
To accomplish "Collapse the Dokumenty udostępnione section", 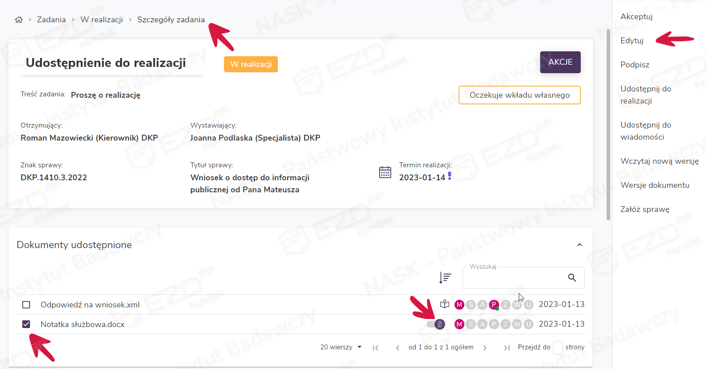I will (579, 245).
